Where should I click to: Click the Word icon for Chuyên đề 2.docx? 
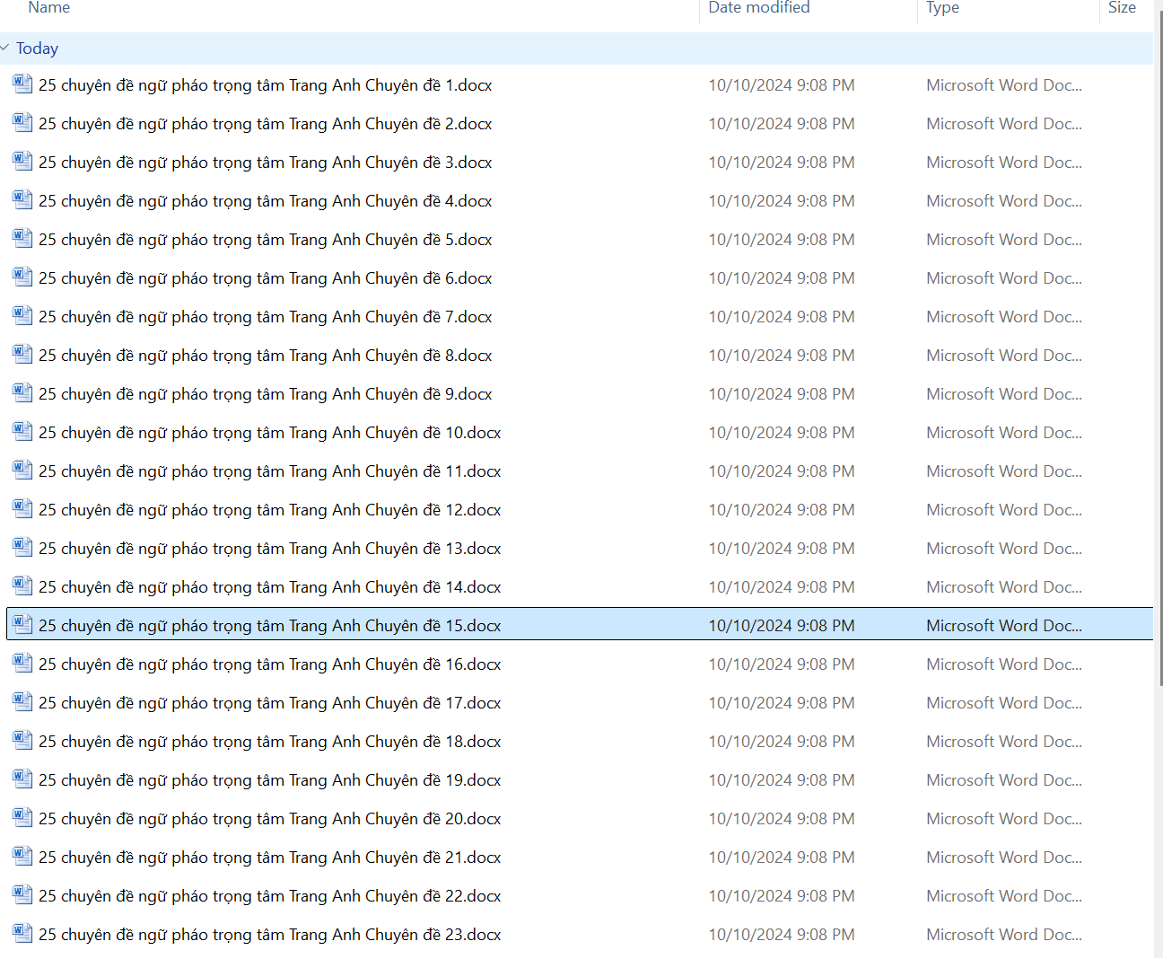[22, 123]
